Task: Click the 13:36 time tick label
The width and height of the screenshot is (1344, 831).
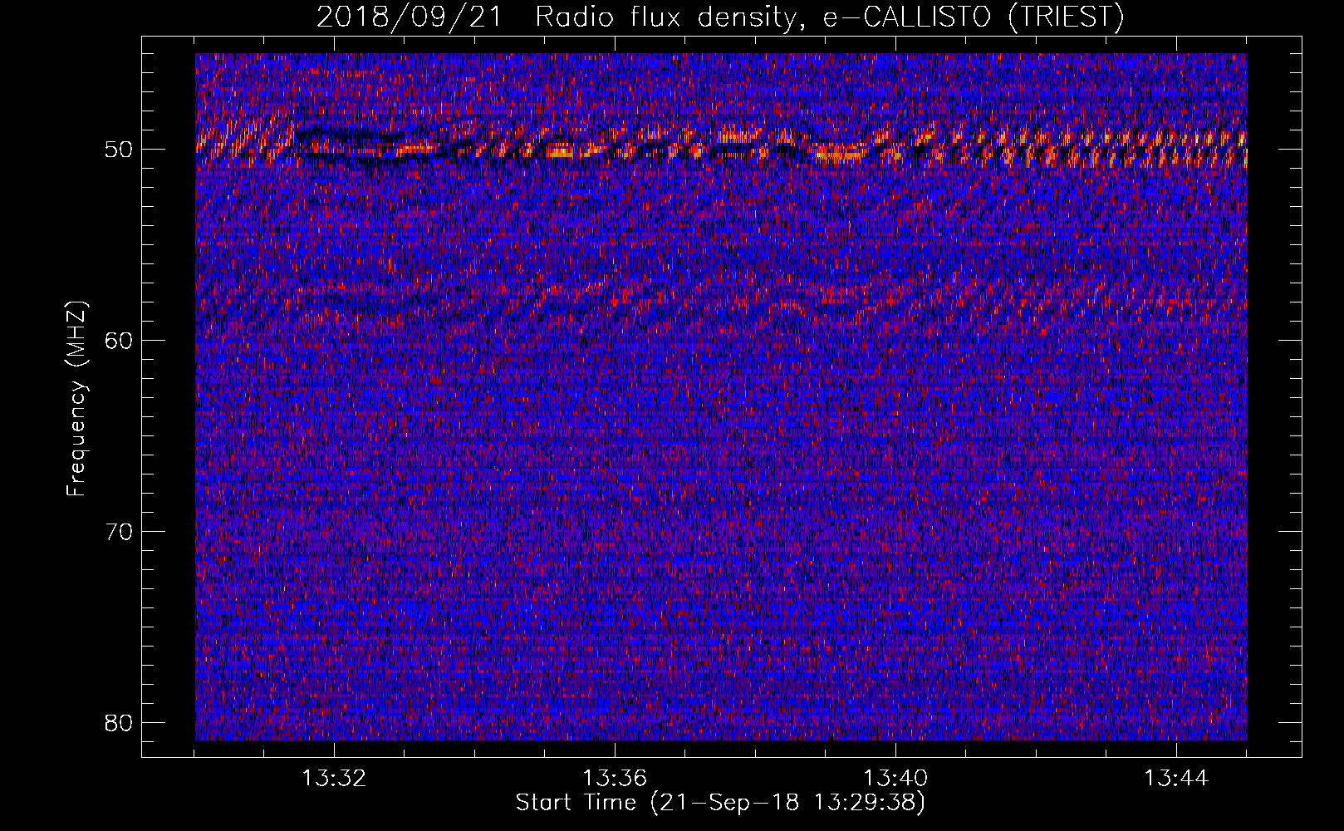Action: tap(615, 779)
